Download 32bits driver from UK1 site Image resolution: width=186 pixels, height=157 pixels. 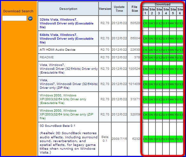152,23
